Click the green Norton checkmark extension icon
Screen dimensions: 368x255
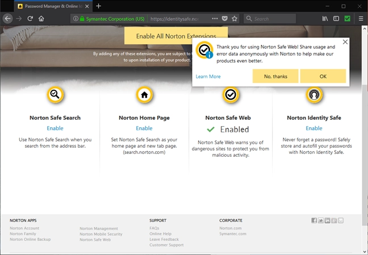(348, 19)
